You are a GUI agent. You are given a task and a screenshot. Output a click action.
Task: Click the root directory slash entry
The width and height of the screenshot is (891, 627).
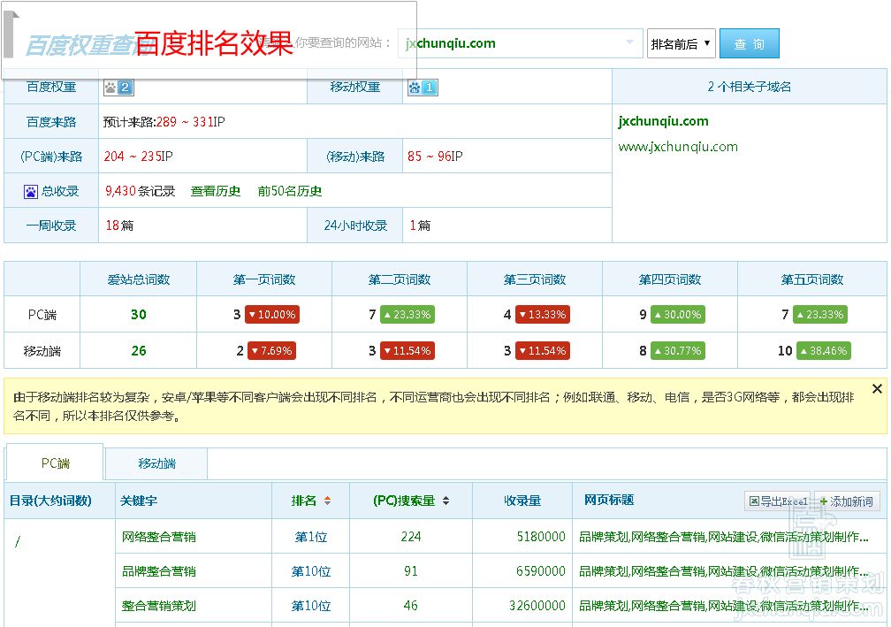tap(18, 541)
